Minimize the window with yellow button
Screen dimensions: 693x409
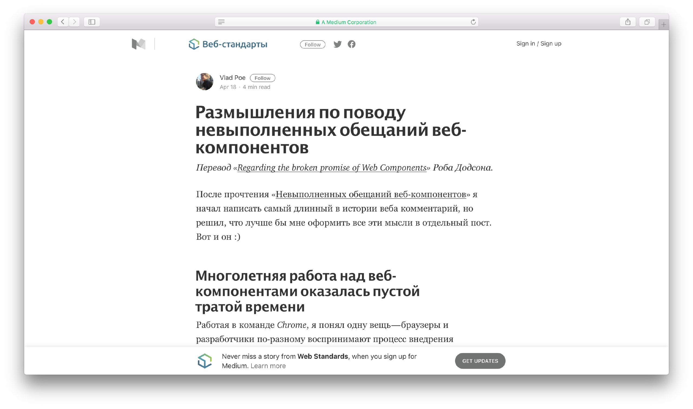coord(41,22)
